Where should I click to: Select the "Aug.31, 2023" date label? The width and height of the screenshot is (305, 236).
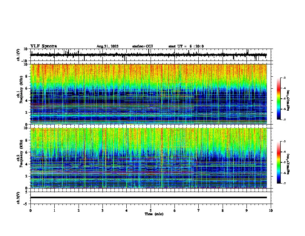[107, 46]
